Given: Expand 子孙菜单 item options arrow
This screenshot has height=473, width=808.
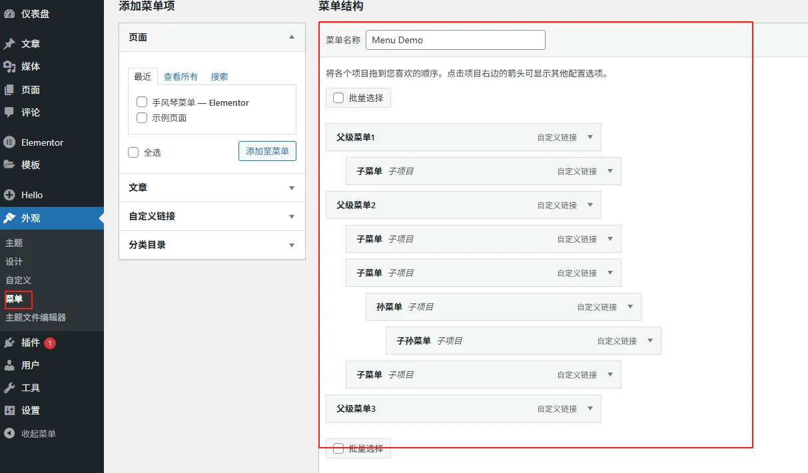Looking at the screenshot, I should pyautogui.click(x=650, y=341).
